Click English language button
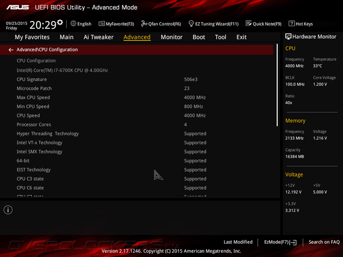The image size is (343, 257). click(x=84, y=24)
